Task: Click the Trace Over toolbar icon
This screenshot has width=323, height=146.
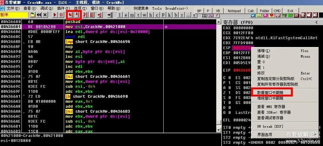Action: point(92,15)
